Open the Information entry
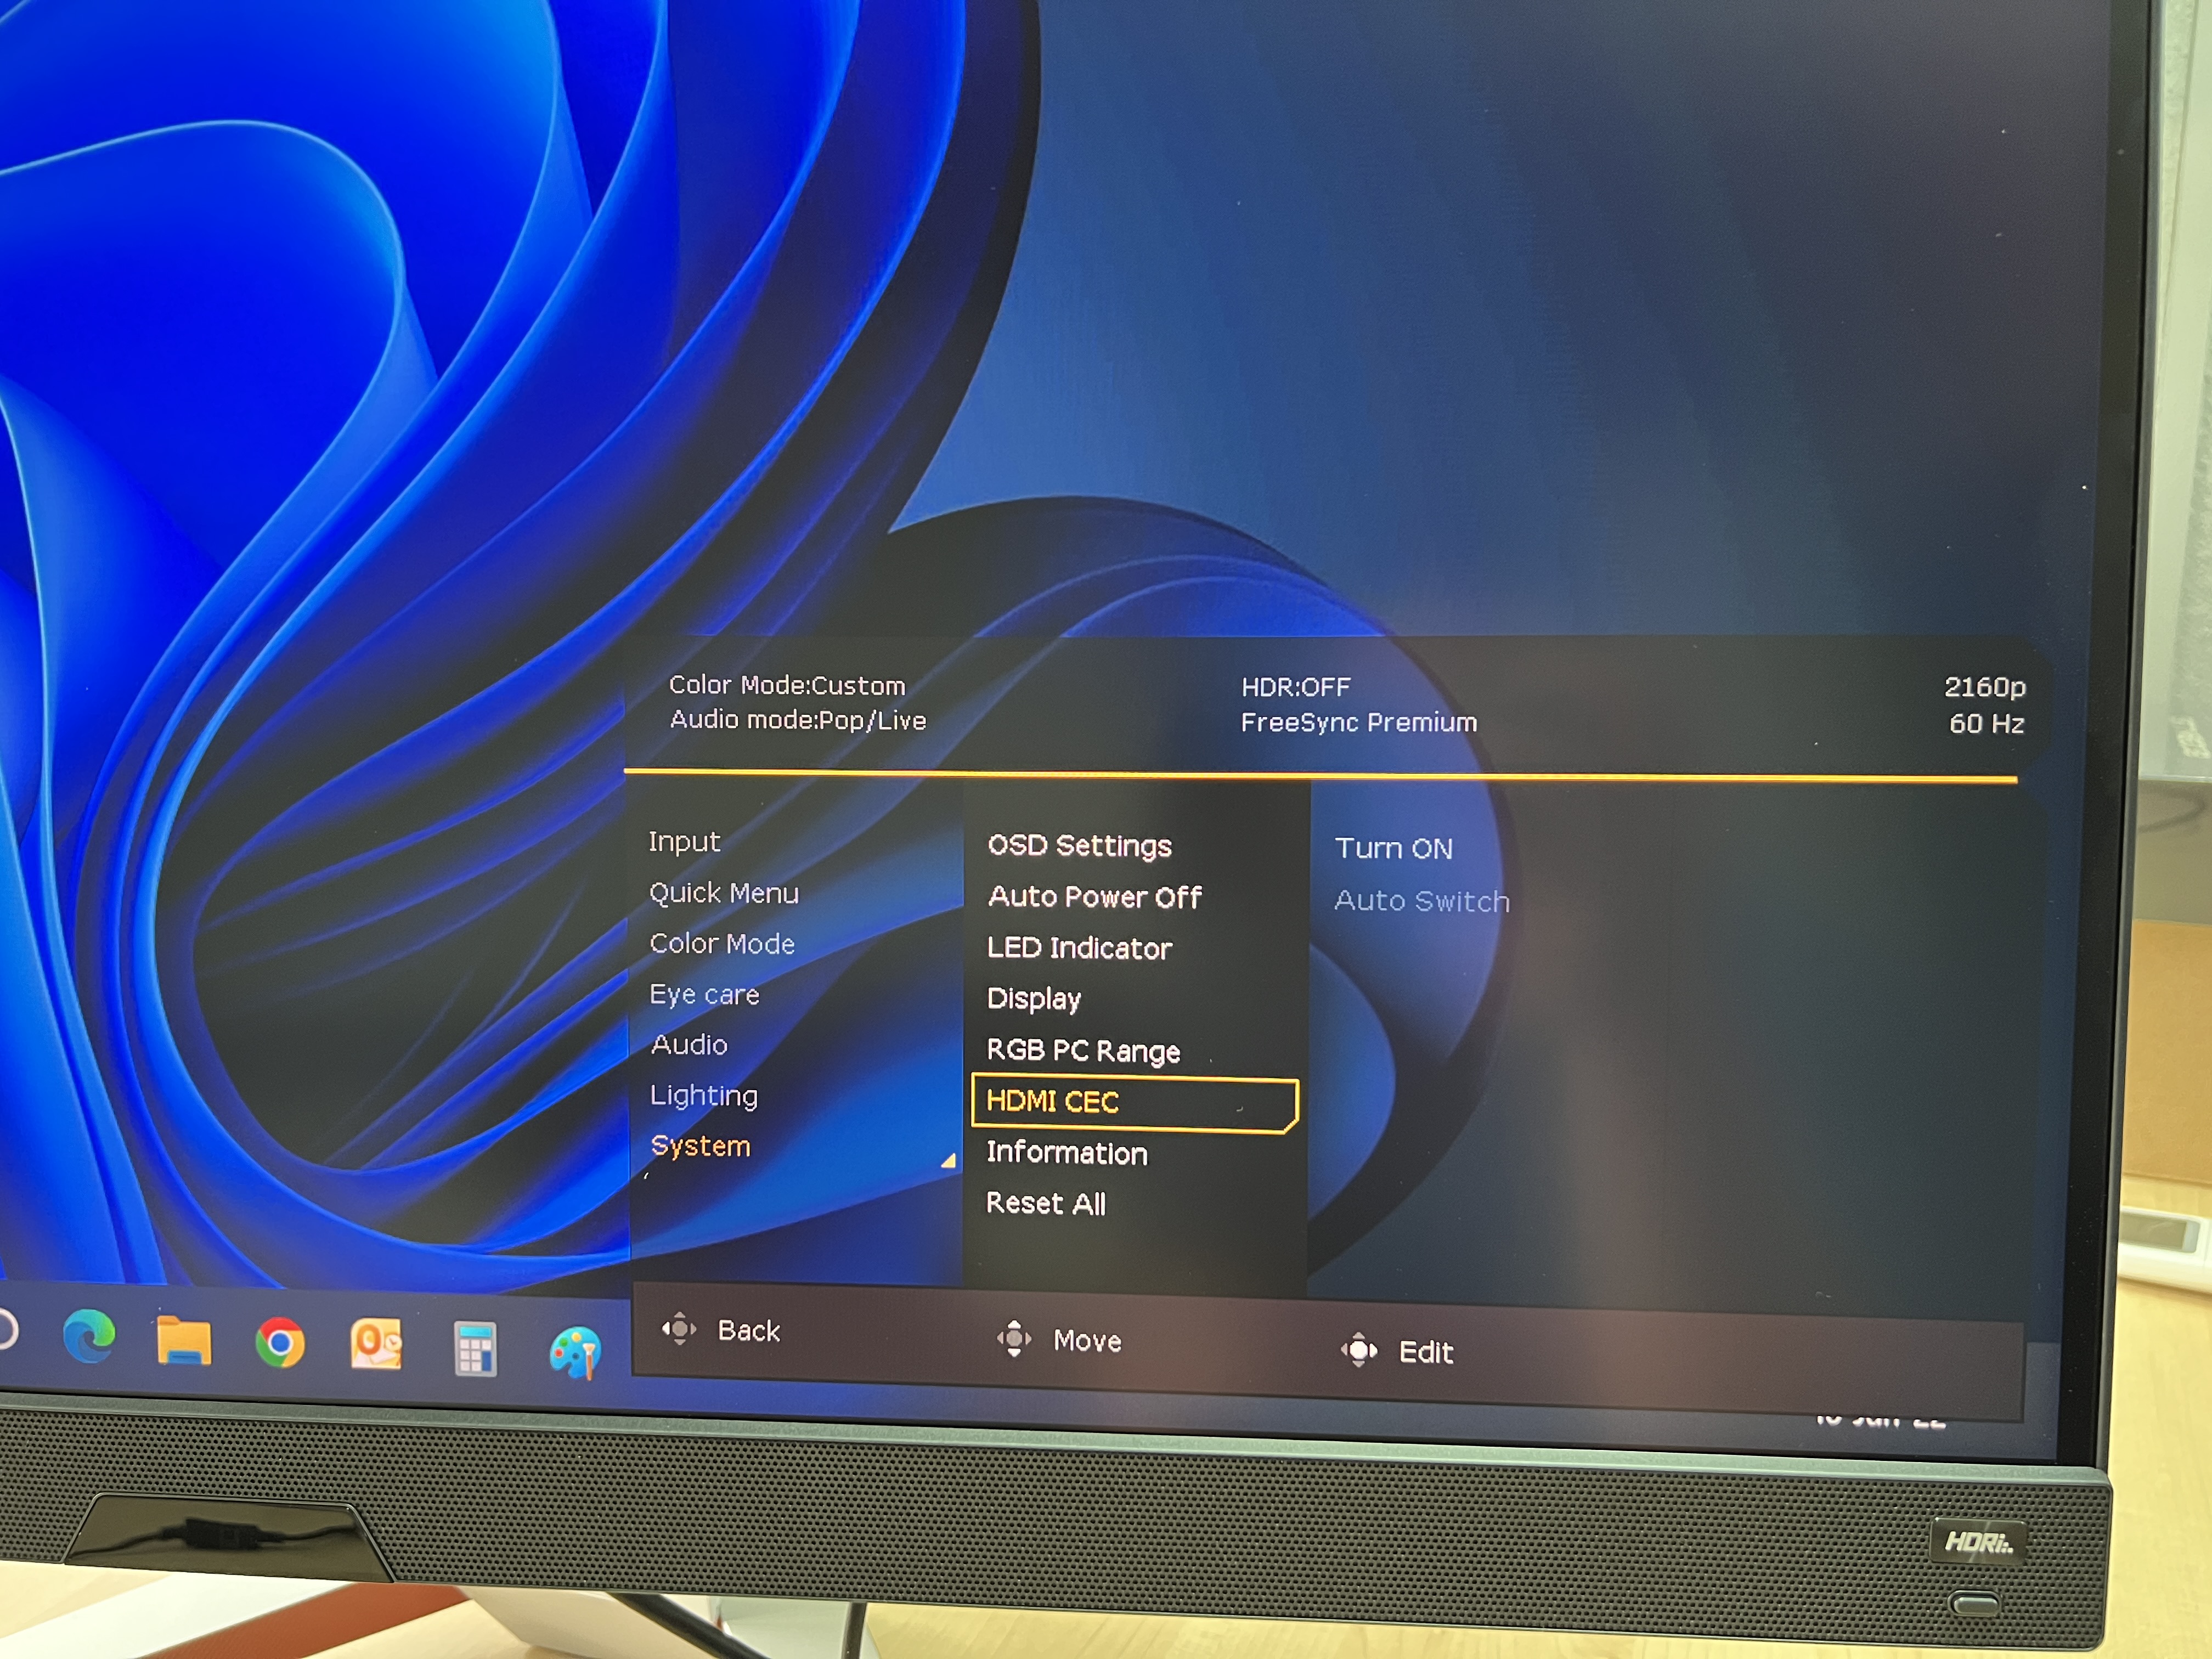2212x1659 pixels. click(x=1067, y=1153)
